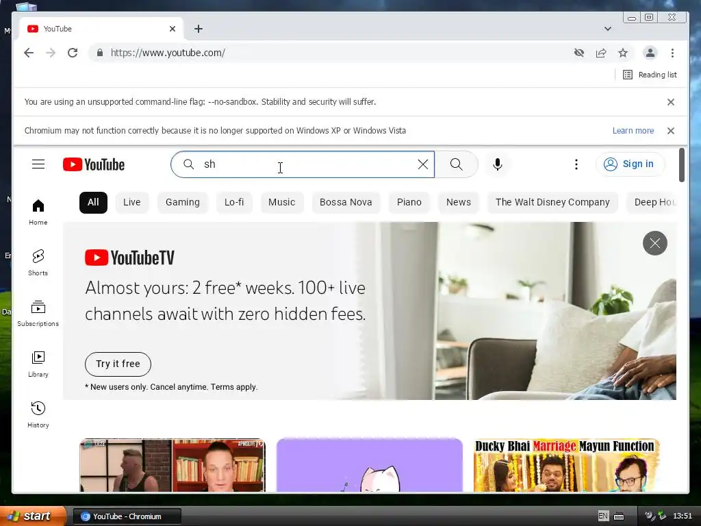
Task: Open Subscriptions in the sidebar
Action: pyautogui.click(x=38, y=314)
